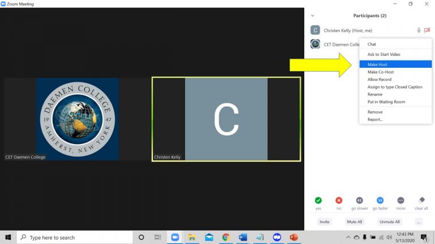Select the go slower feedback icon
The width and height of the screenshot is (435, 244).
click(359, 201)
